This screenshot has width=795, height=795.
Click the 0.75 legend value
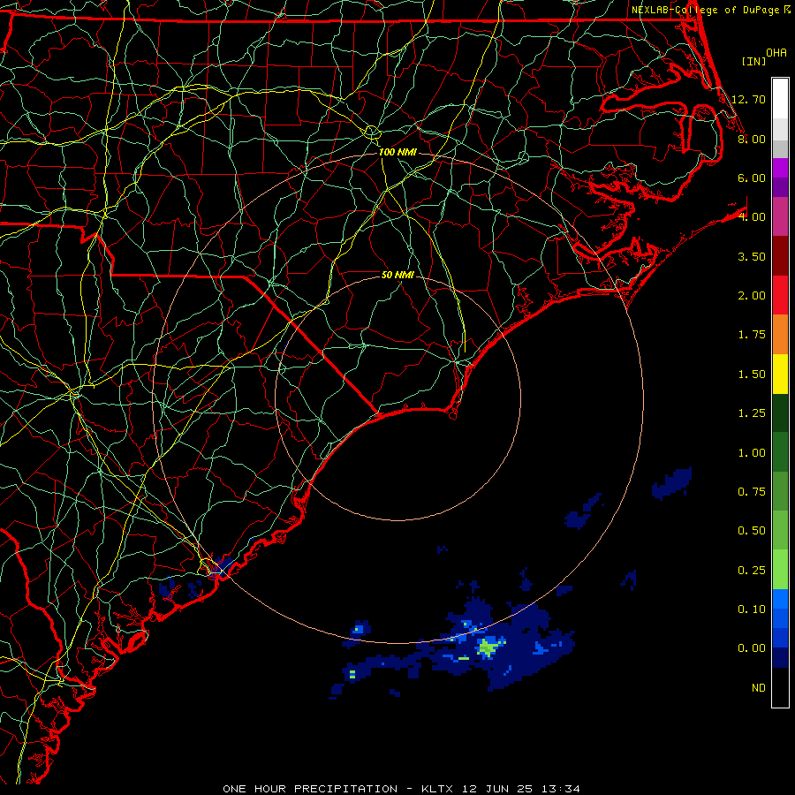pos(752,492)
